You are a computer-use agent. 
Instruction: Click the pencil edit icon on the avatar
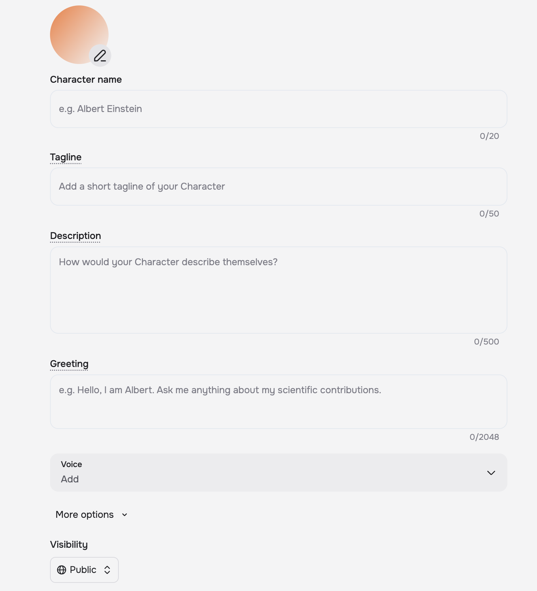click(100, 55)
